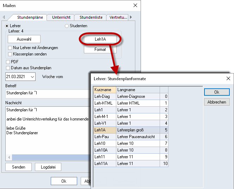Screen dimensions: 234x189
Task: Open the Logdatei button
Action: (x=48, y=167)
